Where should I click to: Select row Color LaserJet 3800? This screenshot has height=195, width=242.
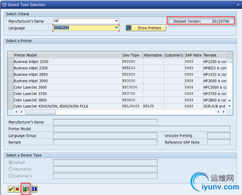[x=117, y=100]
